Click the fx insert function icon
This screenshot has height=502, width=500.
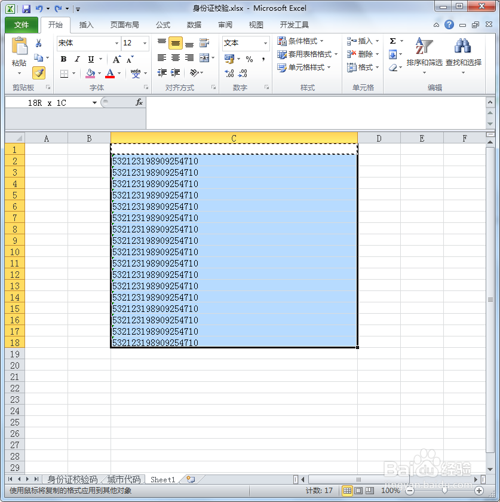click(139, 102)
